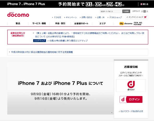Select medium 中 text size
The image size is (154, 121).
(145, 11)
